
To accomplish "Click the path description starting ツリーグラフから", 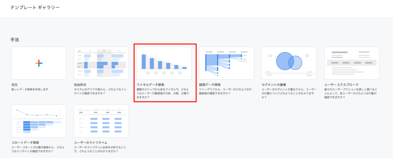I will click(x=225, y=91).
